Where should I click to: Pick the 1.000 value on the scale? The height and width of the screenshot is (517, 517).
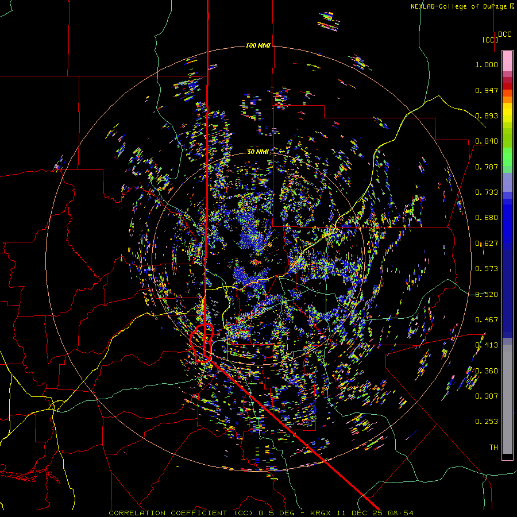click(x=487, y=64)
